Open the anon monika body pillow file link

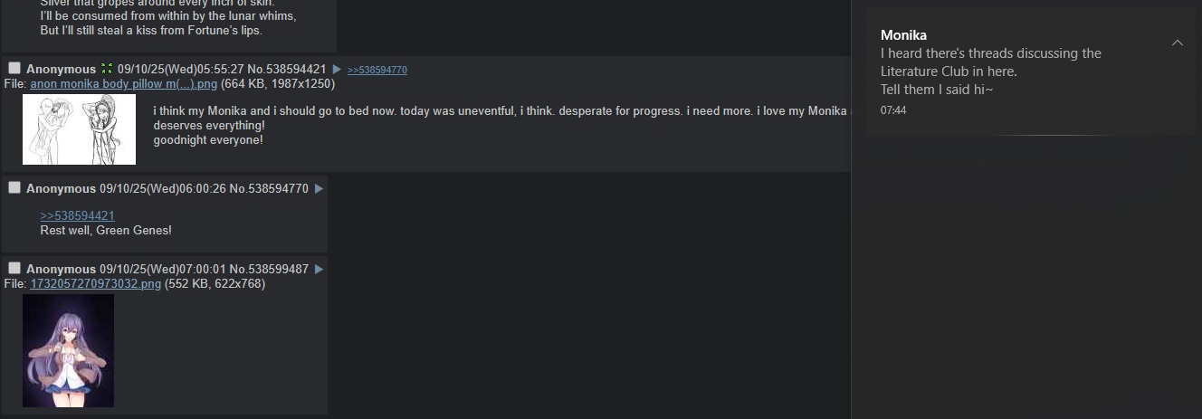tap(124, 84)
